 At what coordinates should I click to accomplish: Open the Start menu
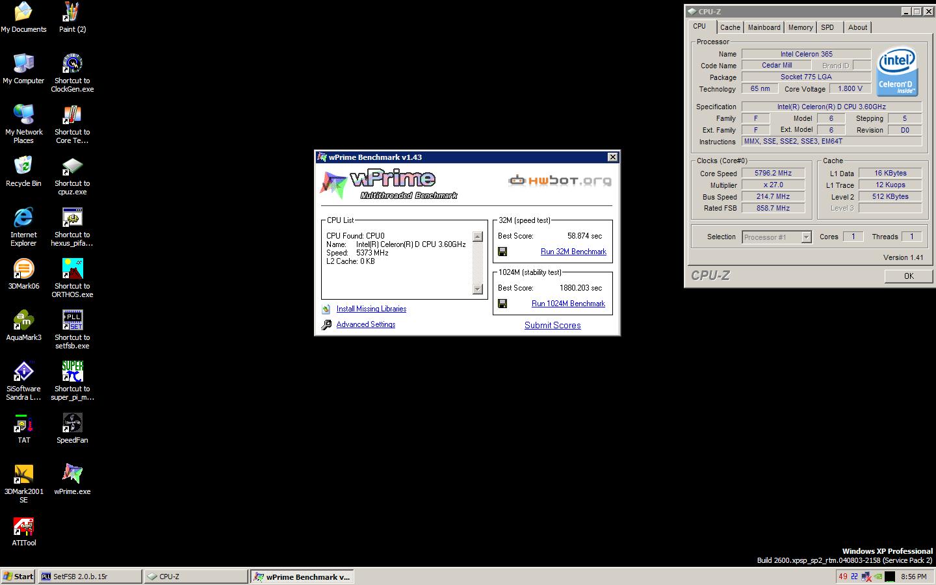point(18,577)
